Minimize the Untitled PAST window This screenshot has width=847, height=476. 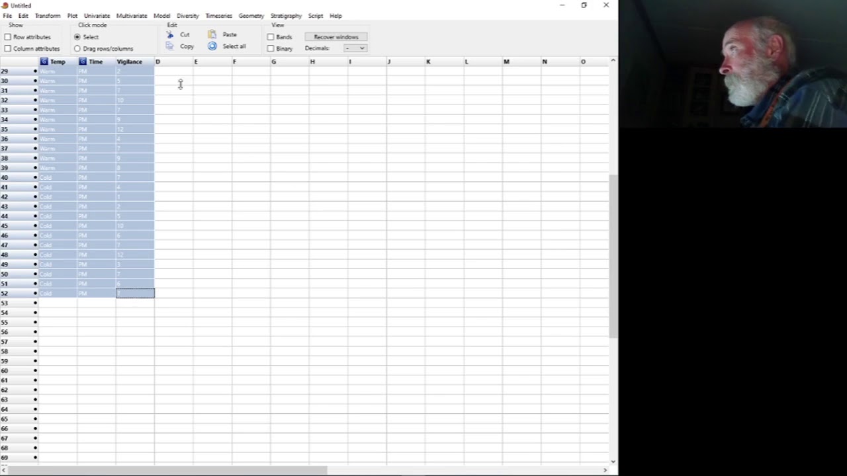562,5
